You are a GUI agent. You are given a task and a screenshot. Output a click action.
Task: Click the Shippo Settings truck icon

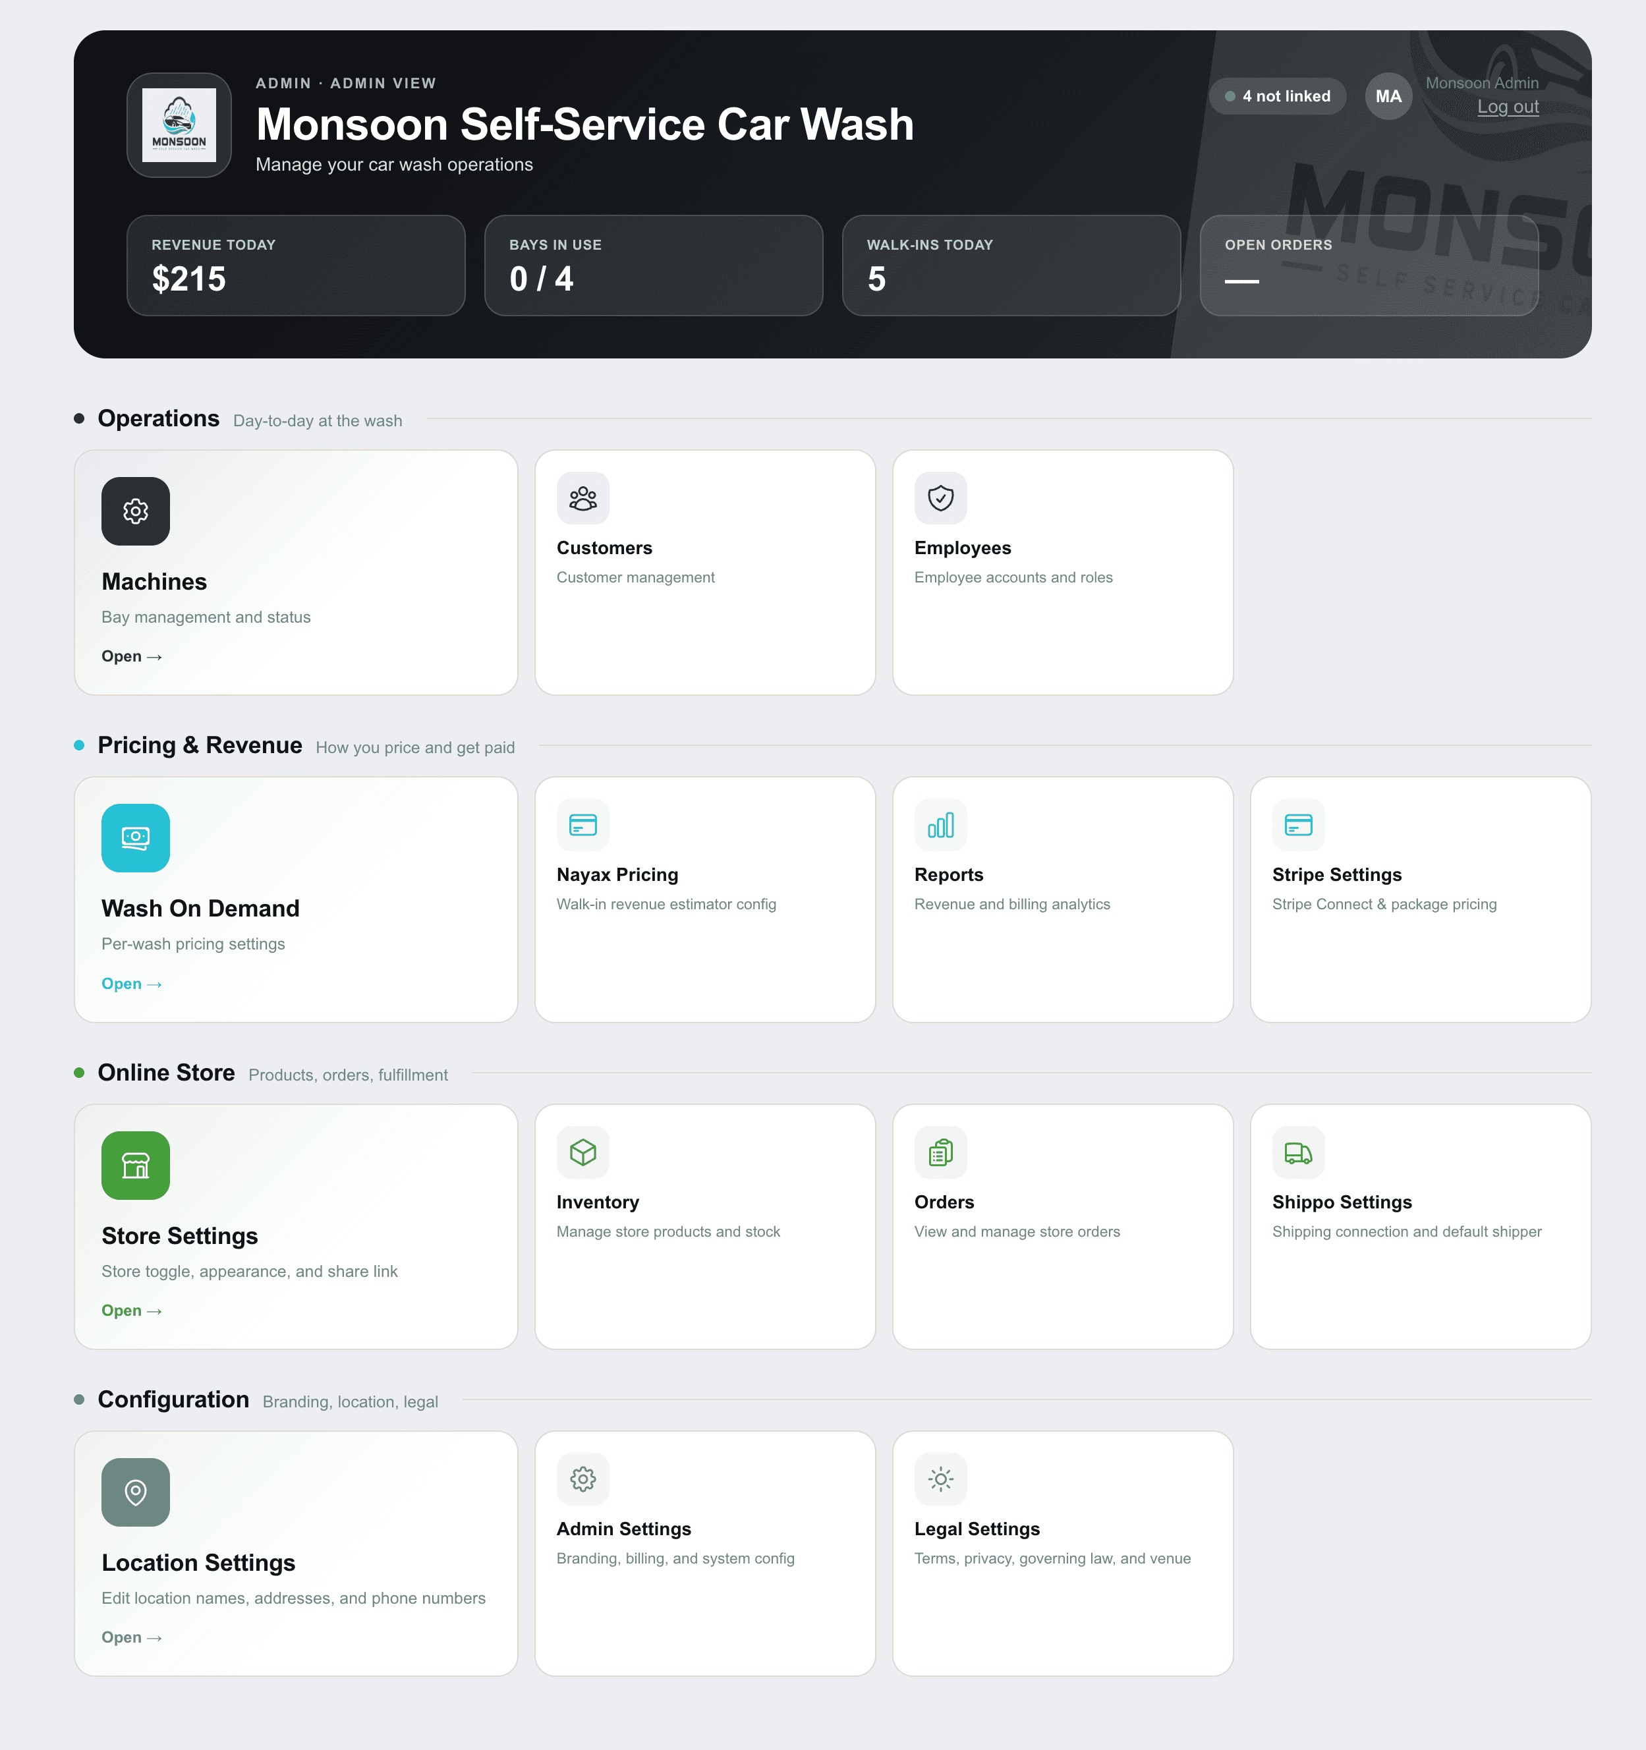(x=1298, y=1152)
